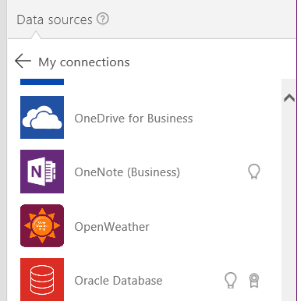Go back using the My connections arrow
The height and width of the screenshot is (301, 297).
pyautogui.click(x=23, y=62)
